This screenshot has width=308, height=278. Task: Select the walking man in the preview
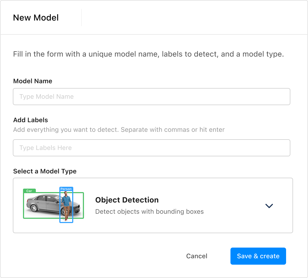(x=66, y=204)
